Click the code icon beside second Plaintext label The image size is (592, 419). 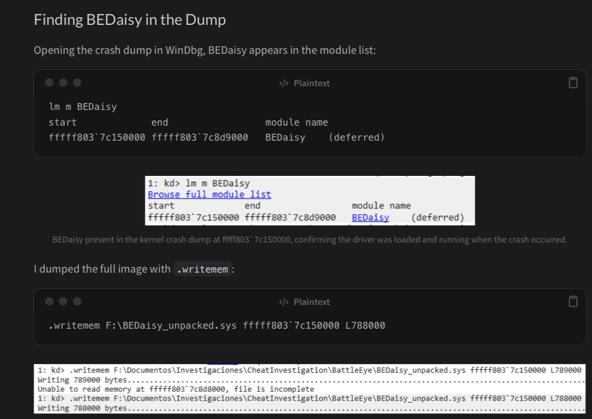[283, 302]
